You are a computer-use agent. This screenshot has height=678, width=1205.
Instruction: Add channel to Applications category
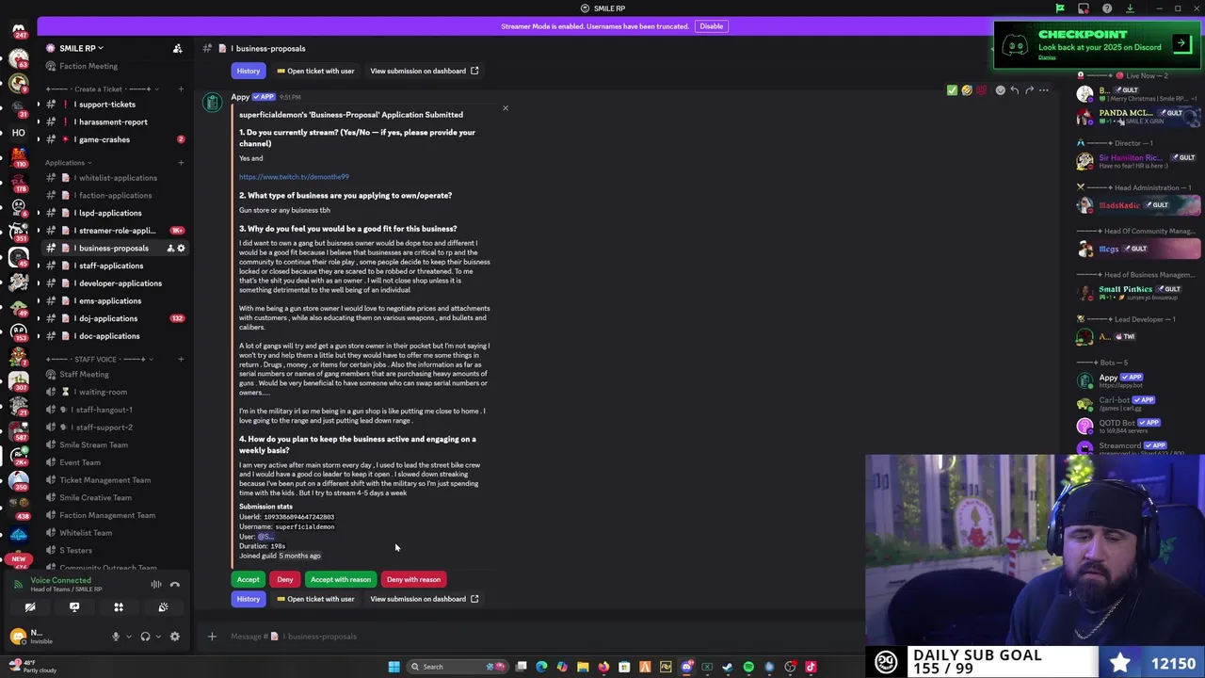[x=181, y=162]
